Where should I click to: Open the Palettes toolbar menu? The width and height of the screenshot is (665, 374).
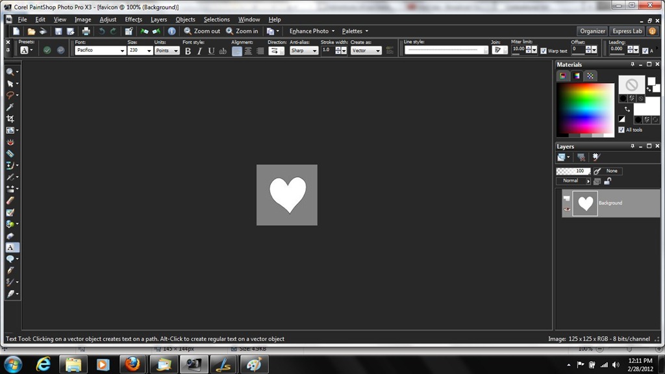pyautogui.click(x=355, y=31)
